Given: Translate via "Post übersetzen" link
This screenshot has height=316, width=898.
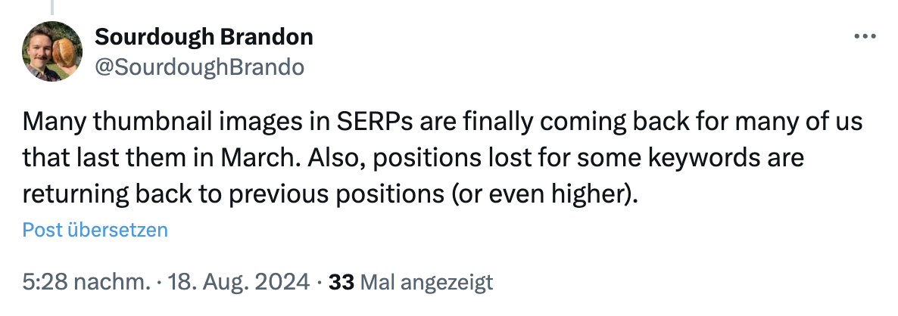Looking at the screenshot, I should [95, 230].
